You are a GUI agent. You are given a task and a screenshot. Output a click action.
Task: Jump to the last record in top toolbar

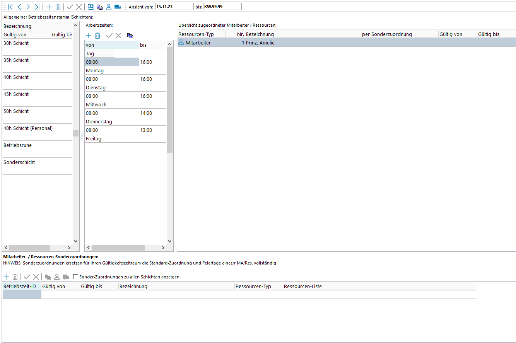click(x=37, y=7)
